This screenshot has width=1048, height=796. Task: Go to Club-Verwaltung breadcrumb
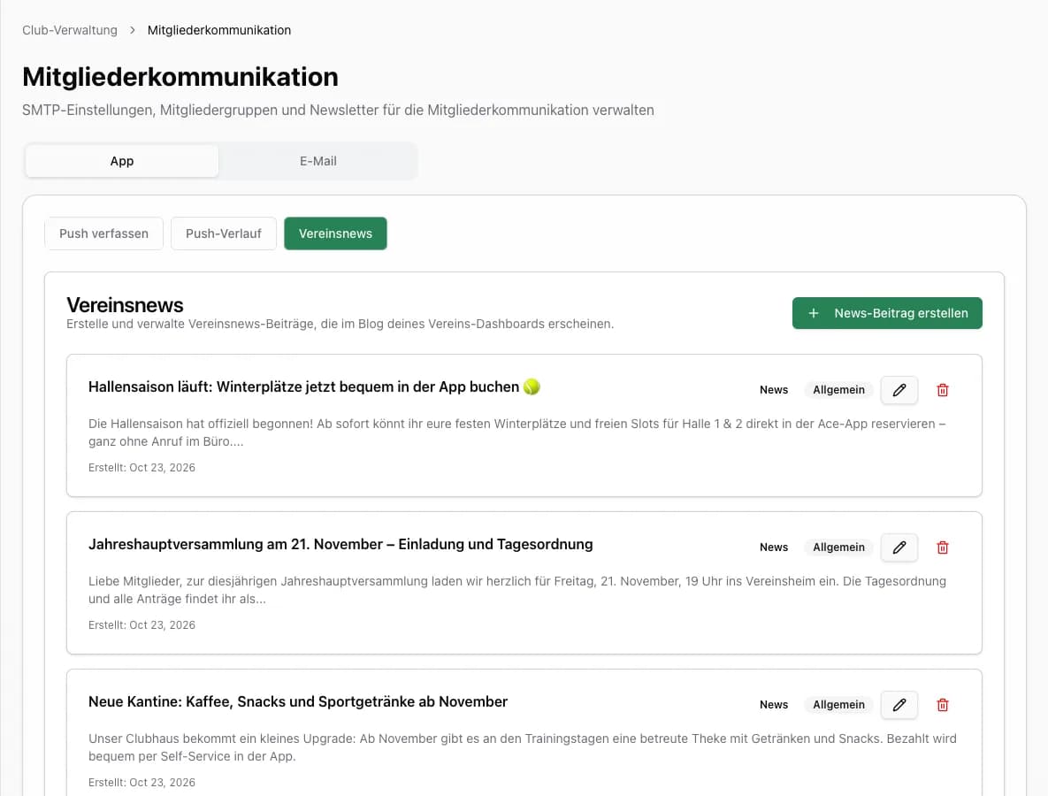pos(70,30)
